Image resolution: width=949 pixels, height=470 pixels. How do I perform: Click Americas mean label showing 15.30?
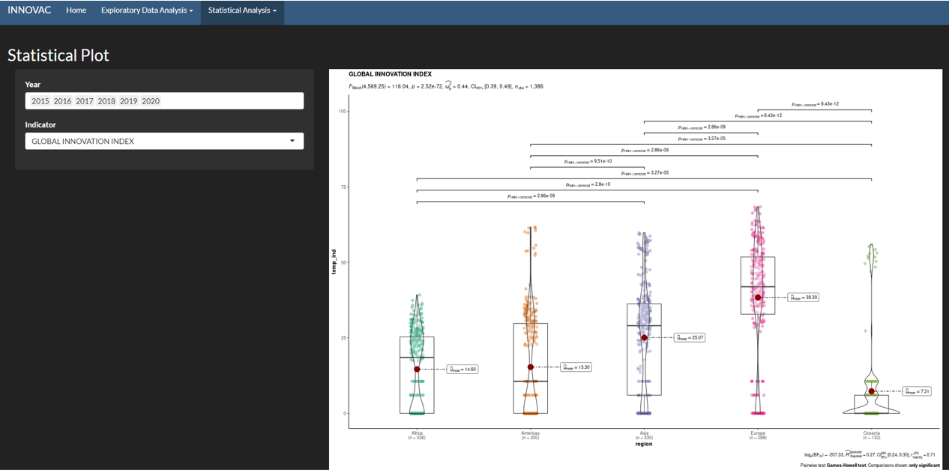[576, 367]
